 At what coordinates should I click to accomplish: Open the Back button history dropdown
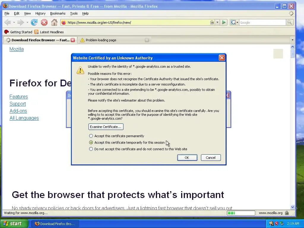coord(14,23)
